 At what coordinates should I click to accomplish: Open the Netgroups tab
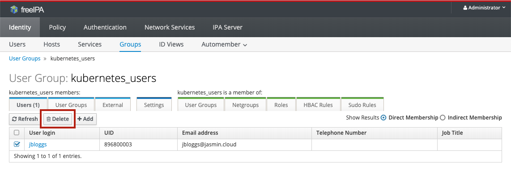point(245,105)
